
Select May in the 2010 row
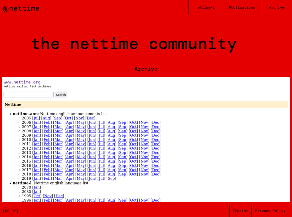81,140
